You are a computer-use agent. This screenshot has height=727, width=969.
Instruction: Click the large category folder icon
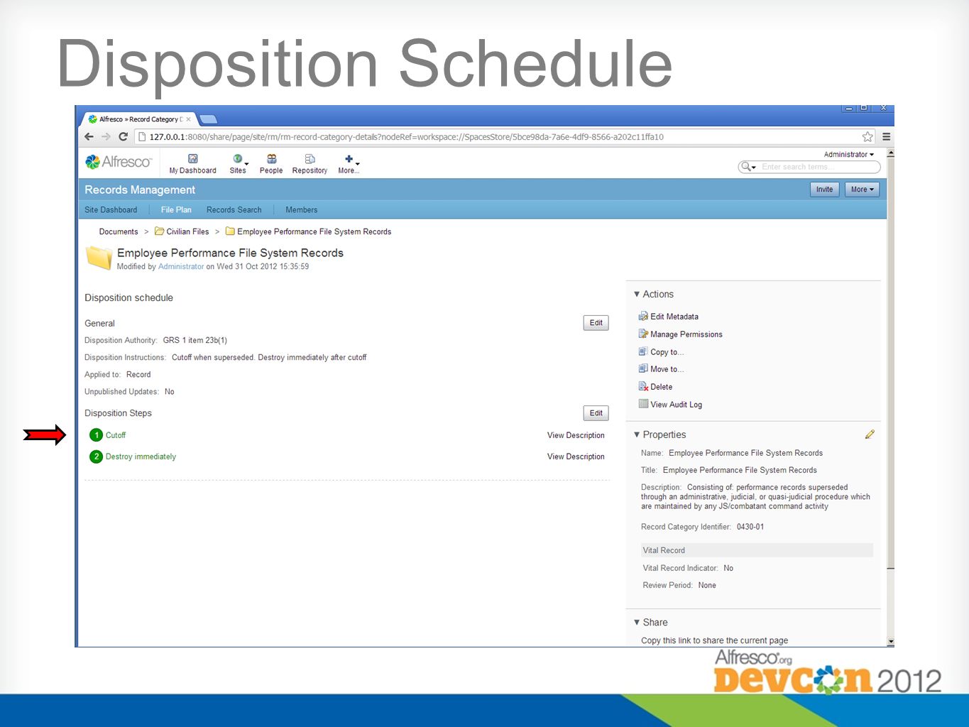tap(99, 258)
